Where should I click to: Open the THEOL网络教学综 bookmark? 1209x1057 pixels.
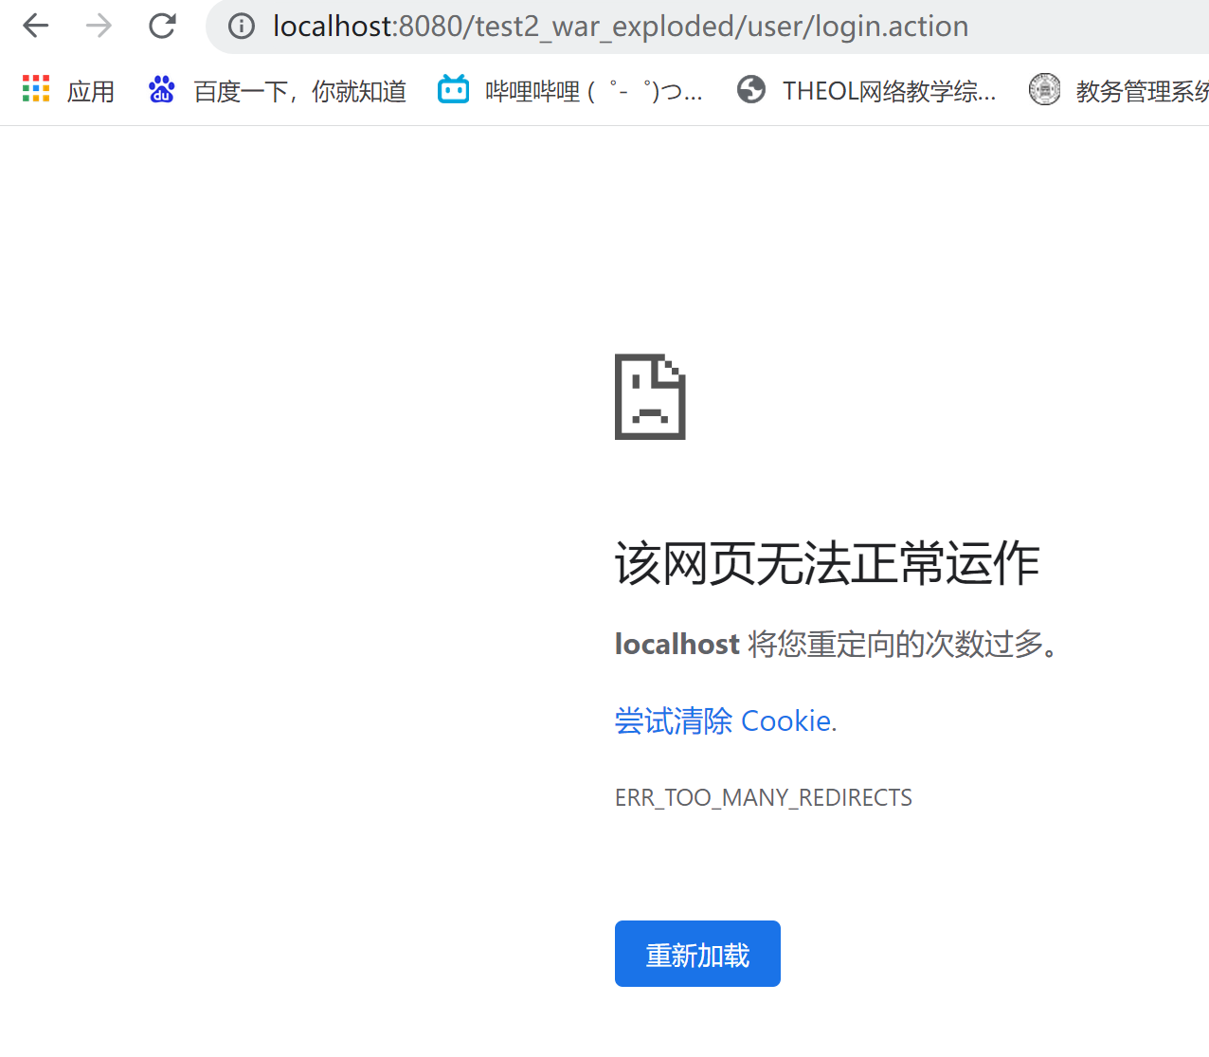(889, 90)
